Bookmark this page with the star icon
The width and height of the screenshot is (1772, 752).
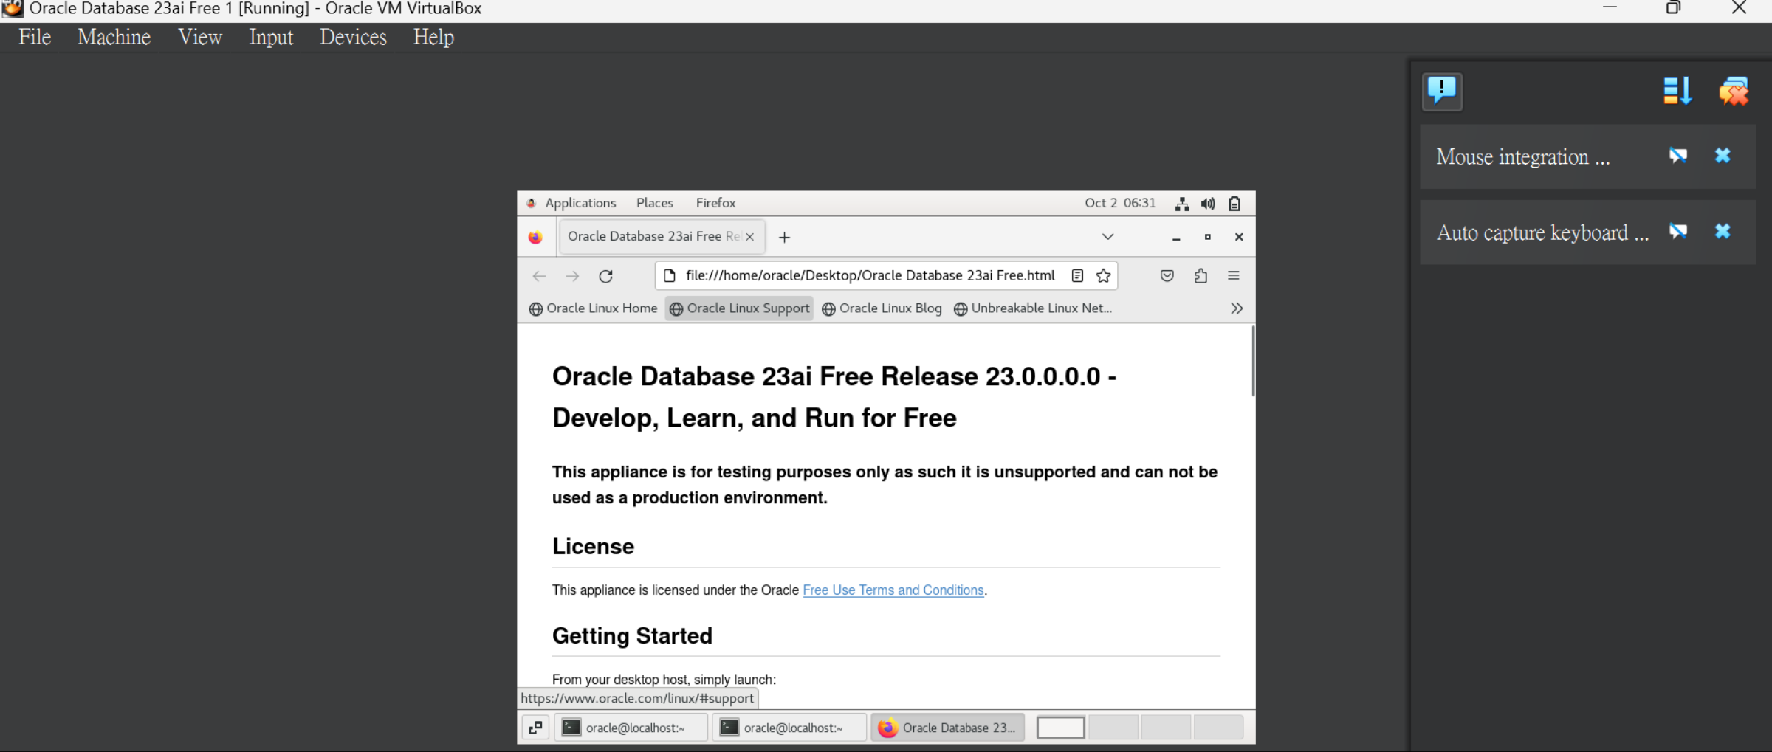[x=1103, y=276]
